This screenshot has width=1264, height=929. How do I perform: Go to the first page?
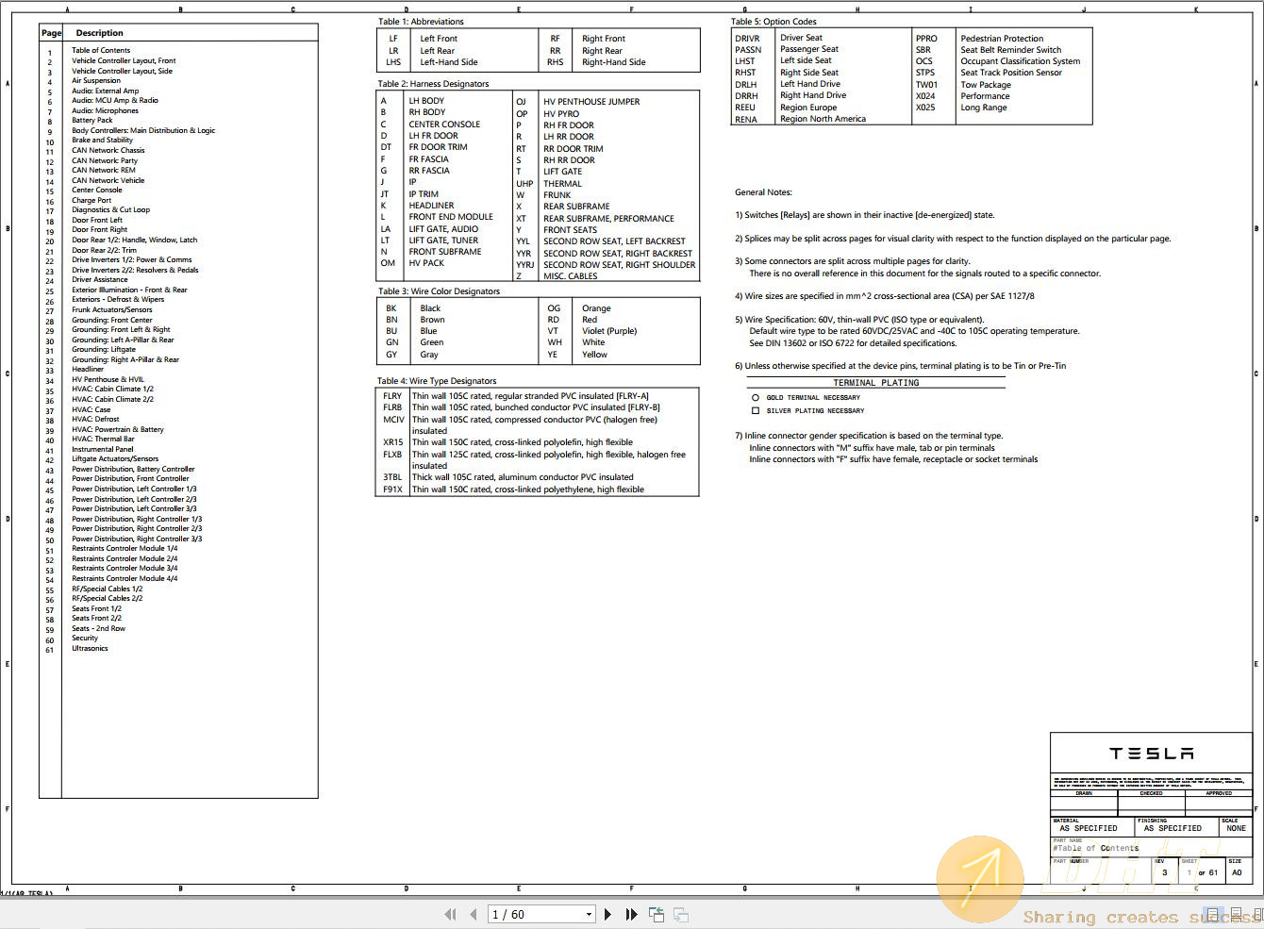450,914
